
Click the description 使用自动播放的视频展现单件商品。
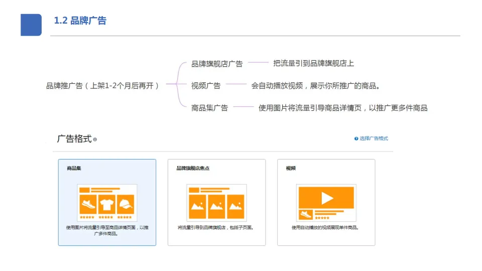tap(325, 228)
